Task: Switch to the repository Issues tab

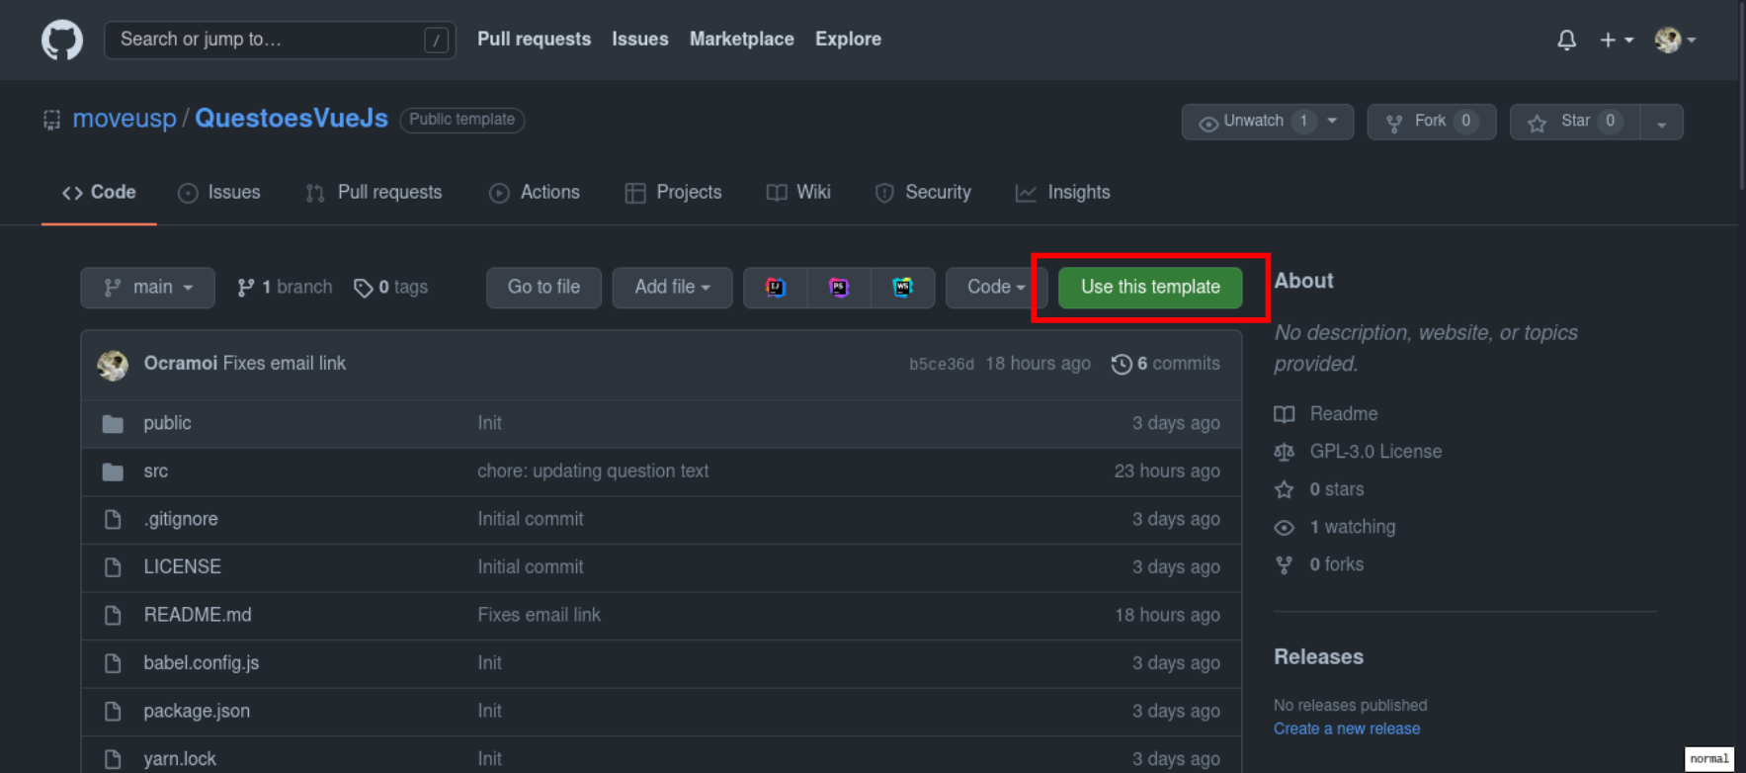Action: [219, 193]
